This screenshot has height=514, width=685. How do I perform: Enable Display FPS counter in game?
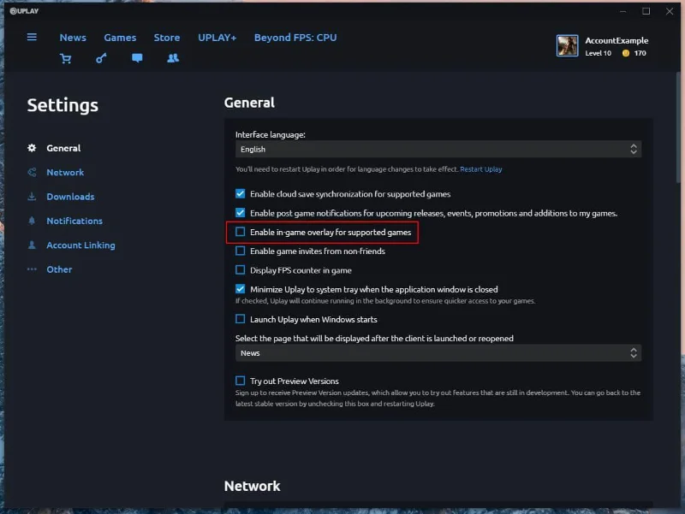tap(241, 270)
